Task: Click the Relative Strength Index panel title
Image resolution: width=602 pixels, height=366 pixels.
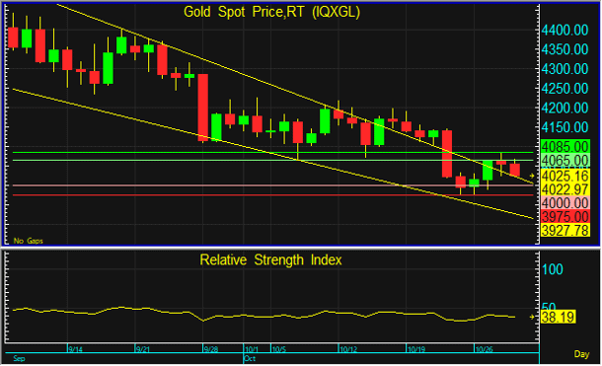Action: [x=270, y=259]
